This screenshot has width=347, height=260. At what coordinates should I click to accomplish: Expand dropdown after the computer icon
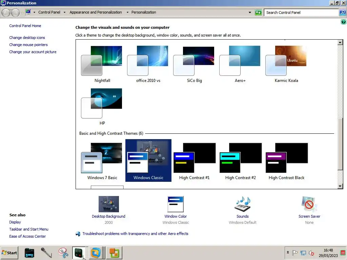tap(34, 13)
